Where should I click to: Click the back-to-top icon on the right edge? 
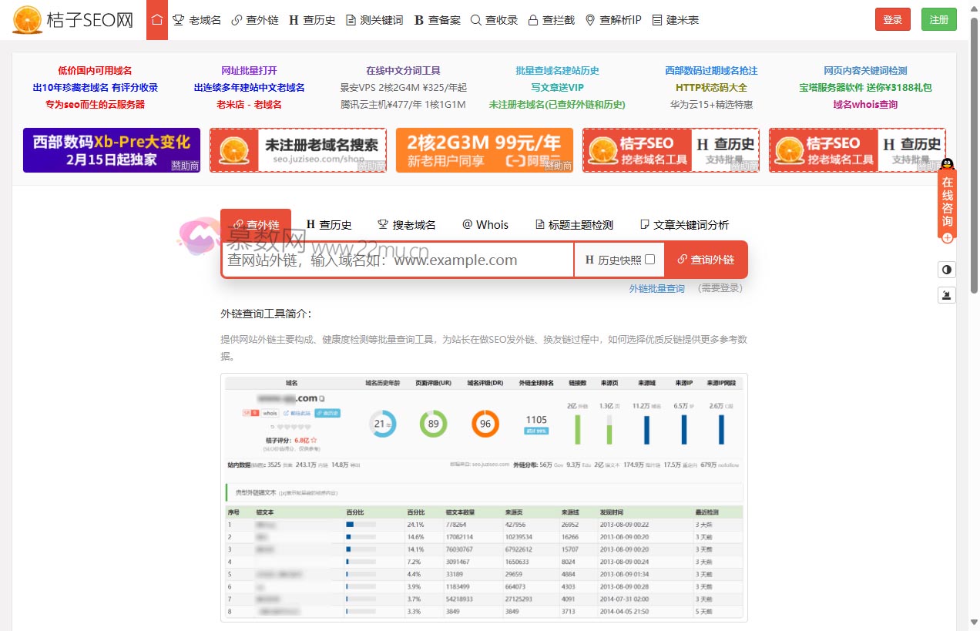click(947, 295)
